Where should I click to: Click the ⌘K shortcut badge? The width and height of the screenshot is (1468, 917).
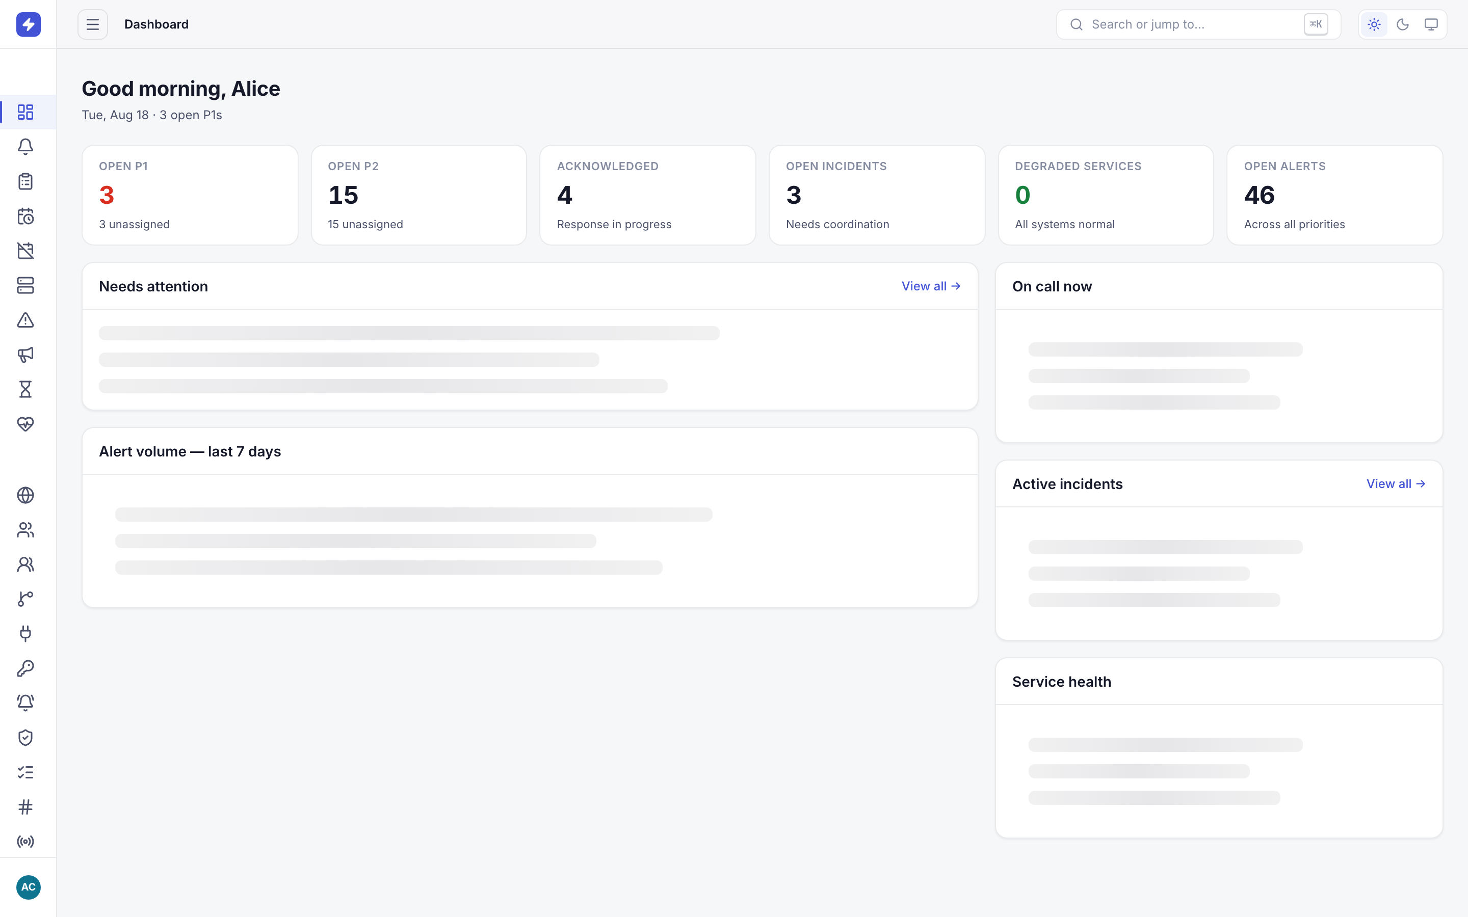tap(1316, 24)
